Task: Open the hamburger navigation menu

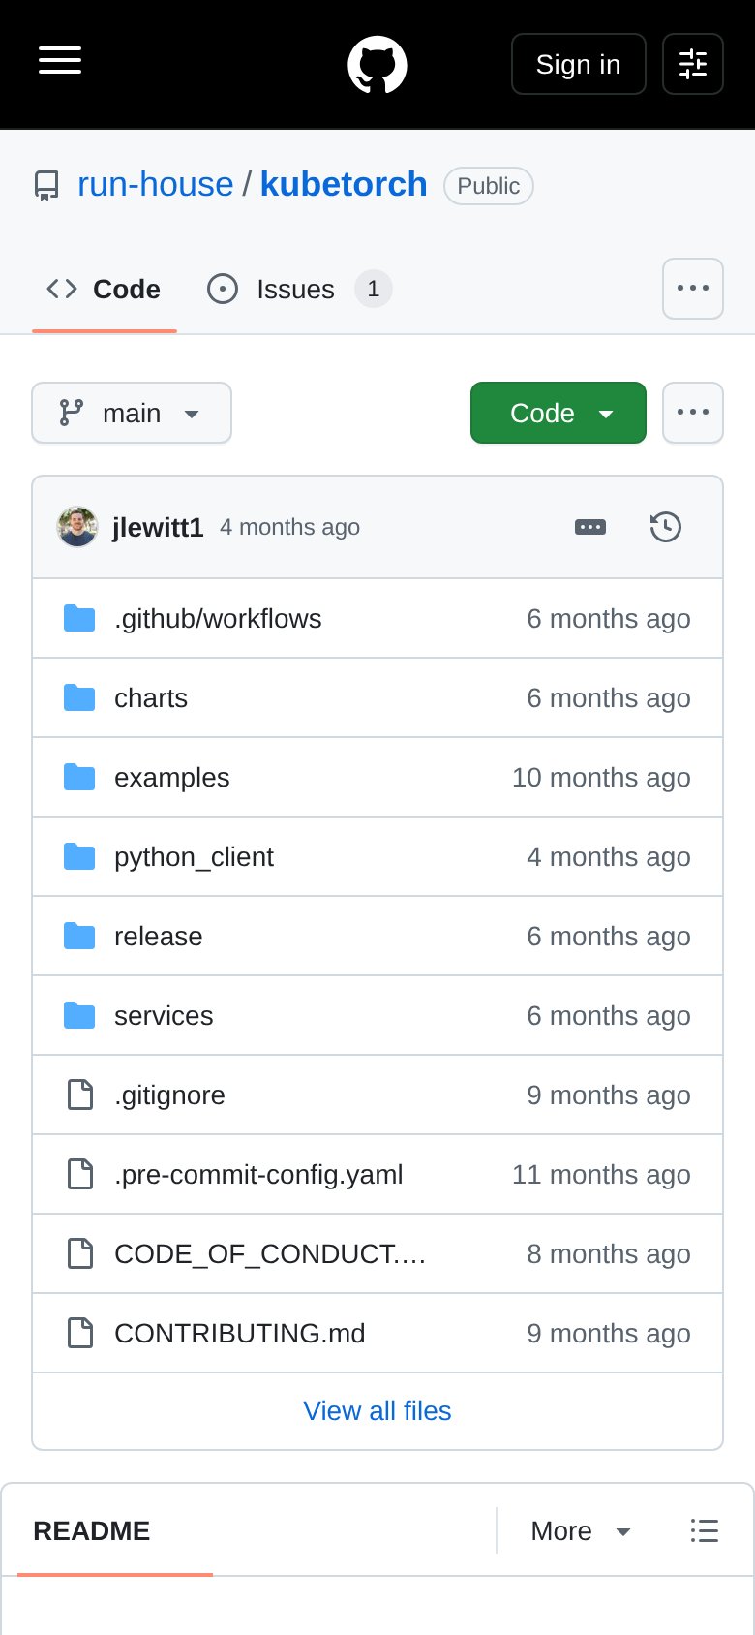Action: pyautogui.click(x=60, y=60)
